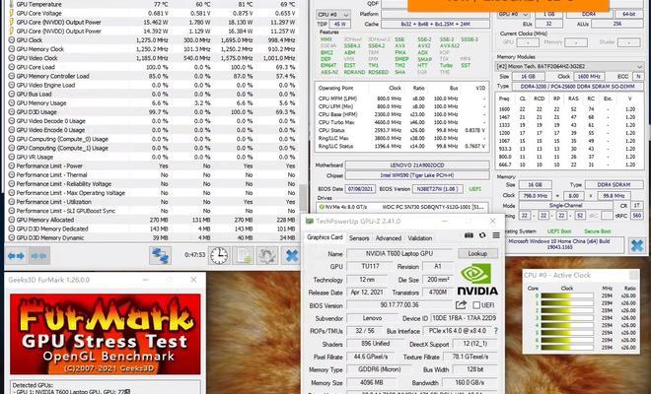The height and width of the screenshot is (394, 651).
Task: Select GPU D3D Memory Dynamic row
Action: (x=152, y=238)
